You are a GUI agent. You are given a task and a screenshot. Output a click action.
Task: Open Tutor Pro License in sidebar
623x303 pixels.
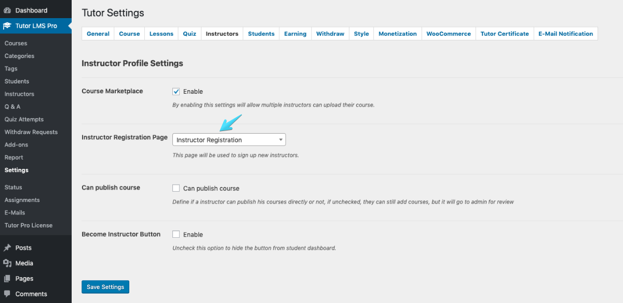click(x=29, y=225)
